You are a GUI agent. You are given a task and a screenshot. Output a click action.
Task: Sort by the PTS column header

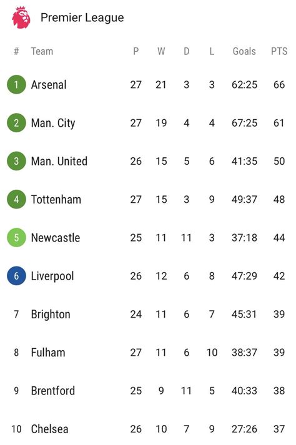(x=279, y=51)
